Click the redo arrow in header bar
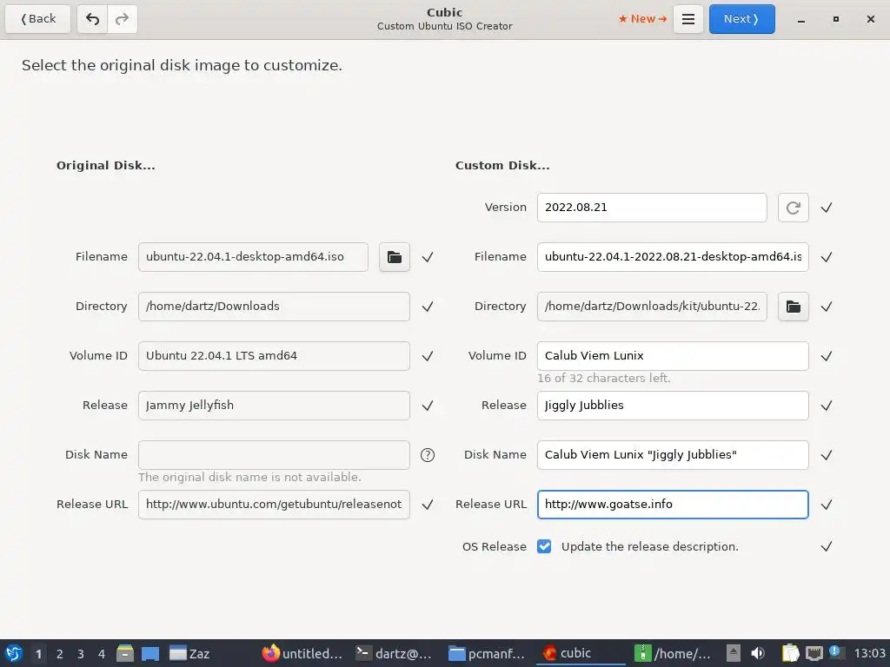This screenshot has width=890, height=667. (123, 19)
